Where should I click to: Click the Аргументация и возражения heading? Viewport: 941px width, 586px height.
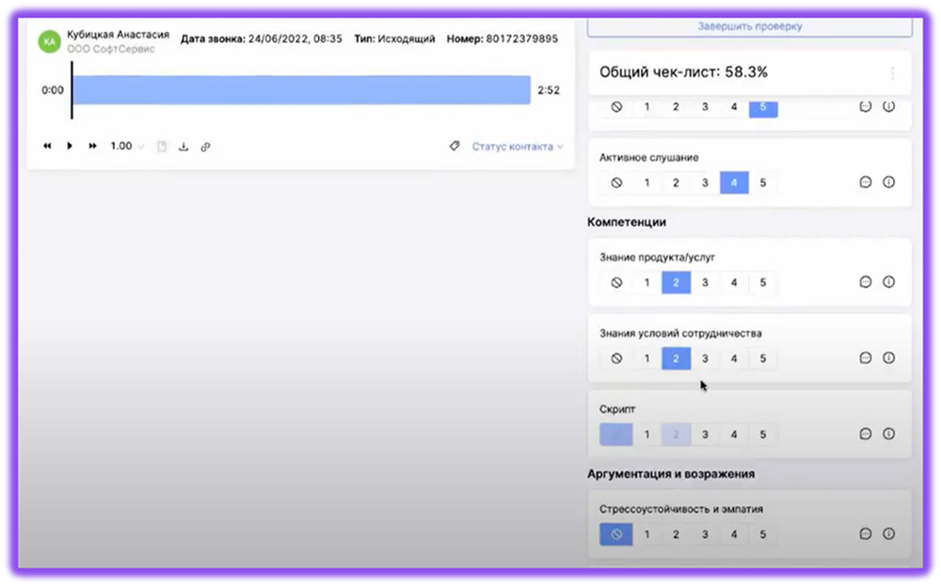671,474
